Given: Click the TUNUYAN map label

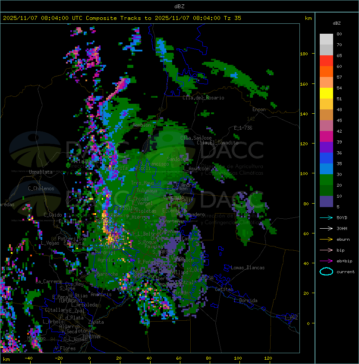Looking at the screenshot, I should coord(91,337).
